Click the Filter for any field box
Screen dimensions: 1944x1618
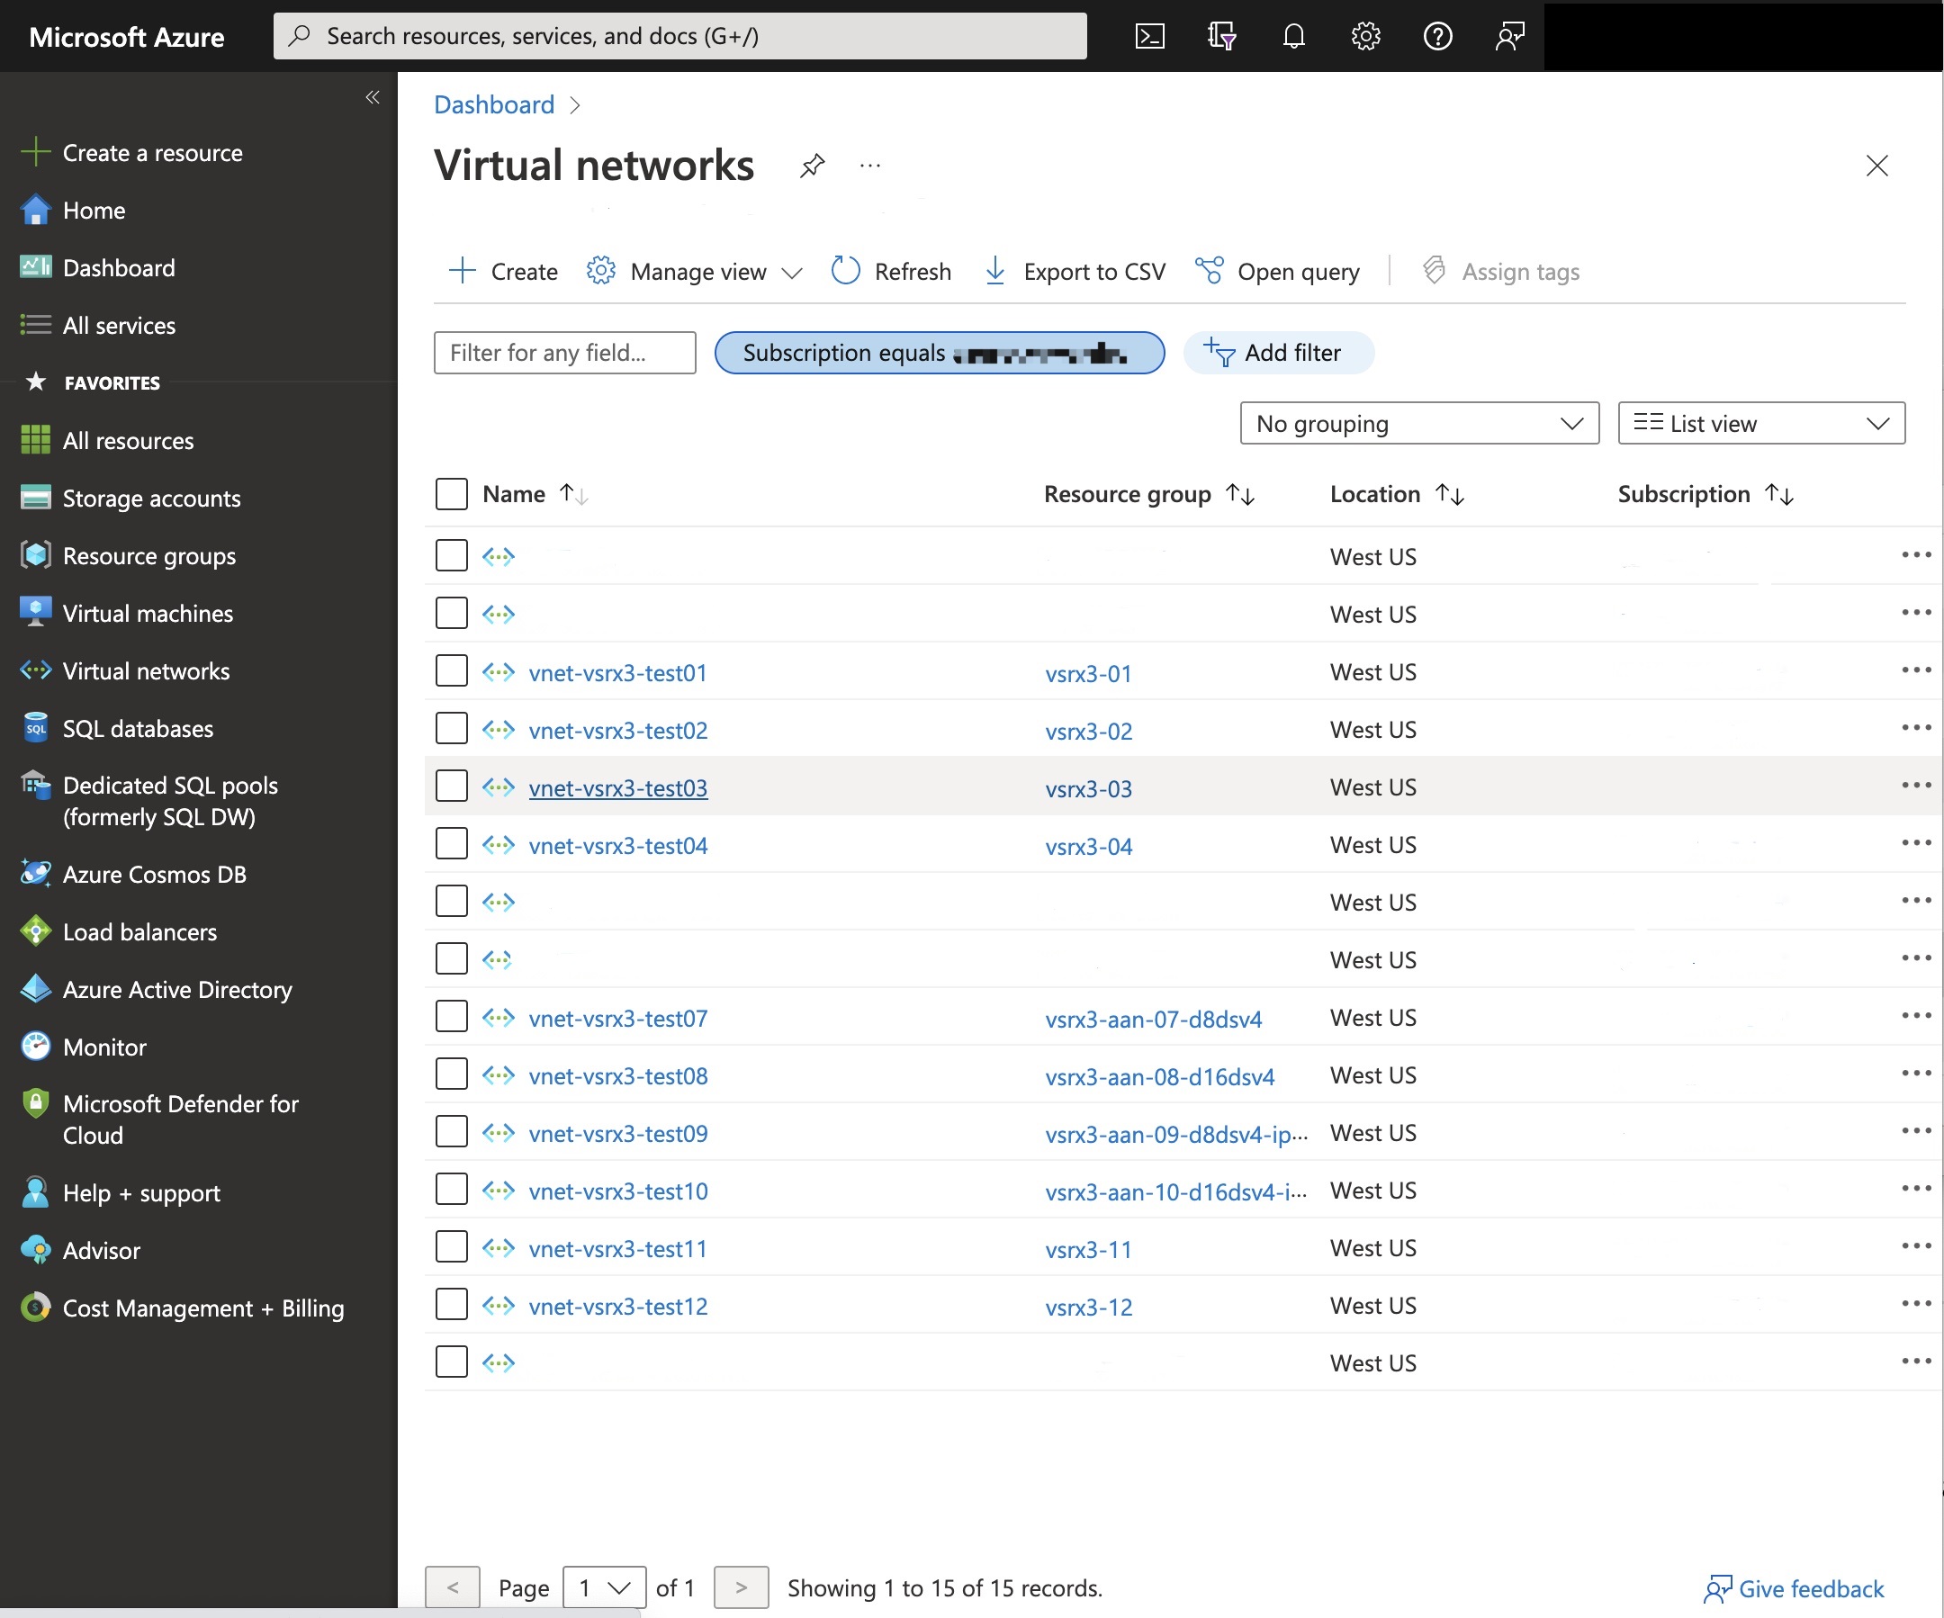[564, 353]
